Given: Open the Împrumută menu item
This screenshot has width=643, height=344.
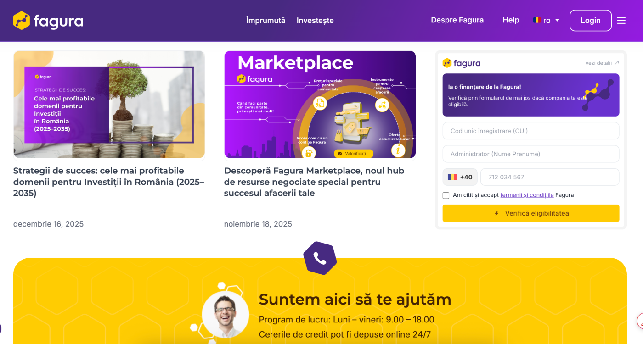Looking at the screenshot, I should click(265, 21).
